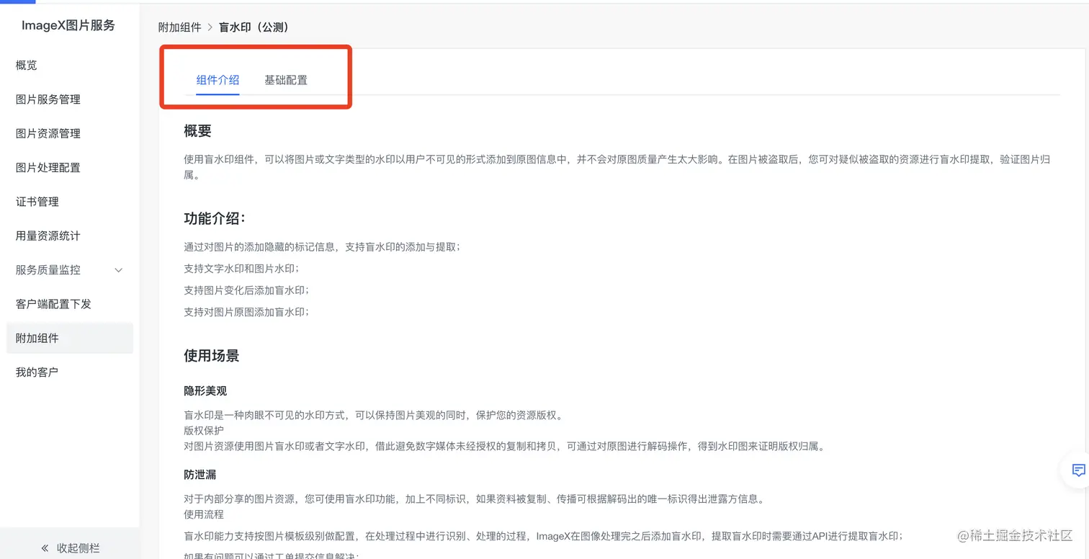Click 附加组件 breadcrumb link
Screen dimensions: 1089x559
tap(180, 27)
